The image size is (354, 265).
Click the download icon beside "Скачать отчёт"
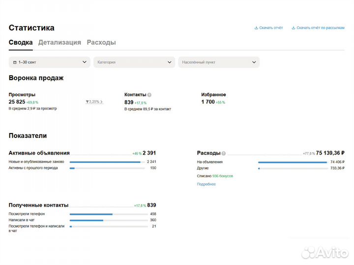coord(256,28)
